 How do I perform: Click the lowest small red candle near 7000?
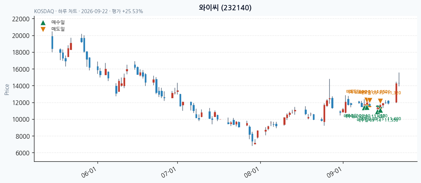255,144
